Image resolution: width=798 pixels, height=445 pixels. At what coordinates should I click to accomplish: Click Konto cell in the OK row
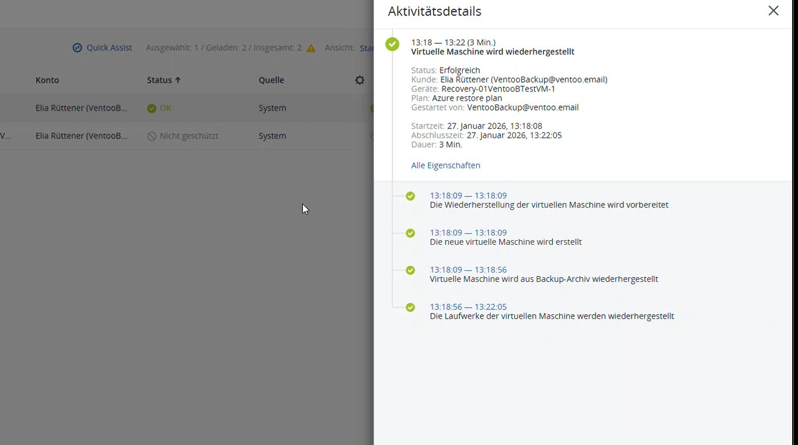click(81, 108)
